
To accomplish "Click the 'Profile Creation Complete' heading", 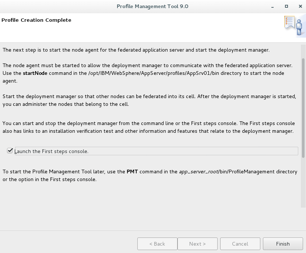I will tap(36, 20).
